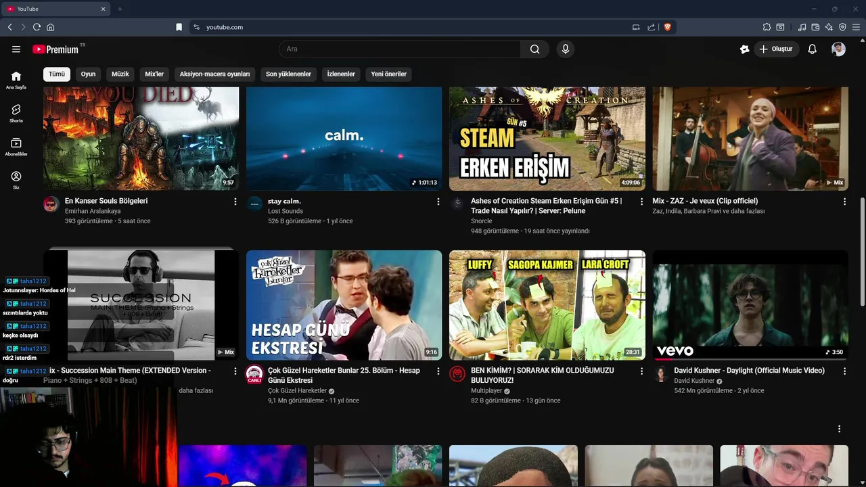Image resolution: width=866 pixels, height=487 pixels.
Task: Select the Oyun filter chip
Action: (x=89, y=74)
